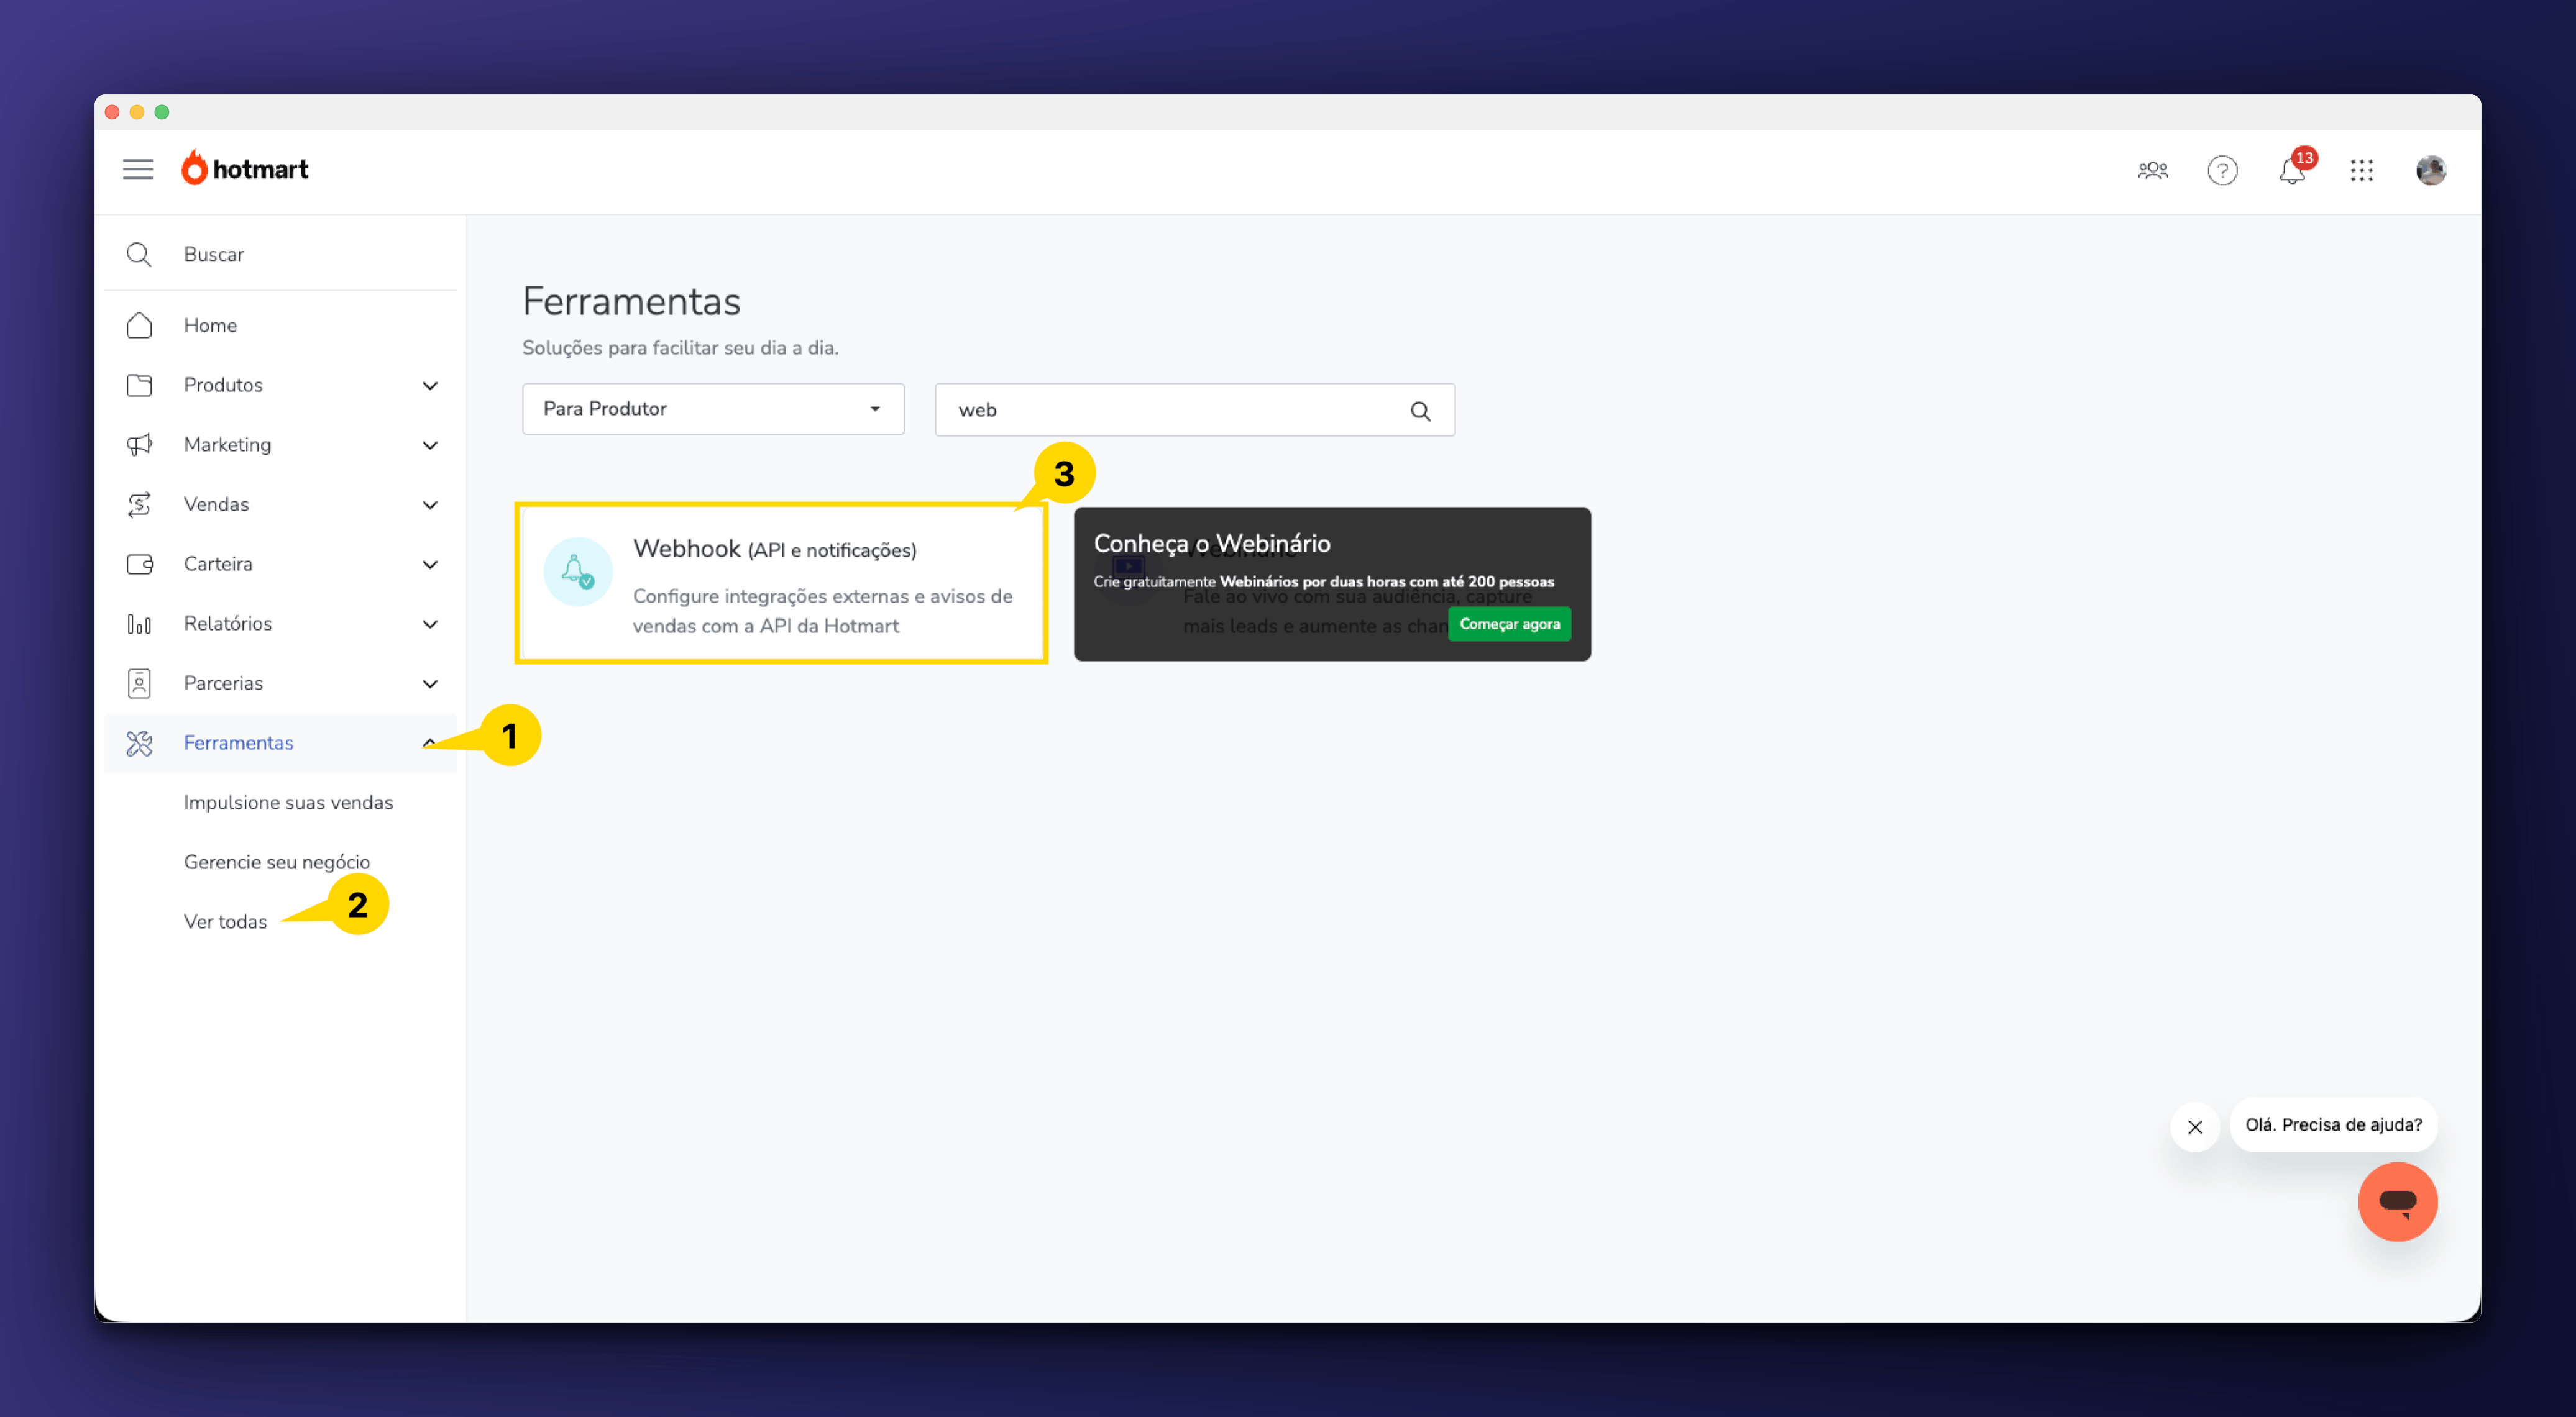Open the orange chat support bubble
This screenshot has width=2576, height=1417.
click(x=2397, y=1201)
